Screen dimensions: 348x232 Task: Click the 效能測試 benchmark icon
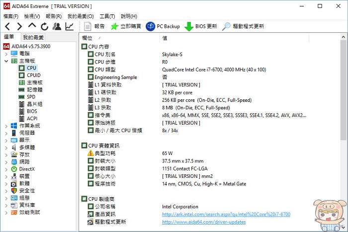point(14,213)
